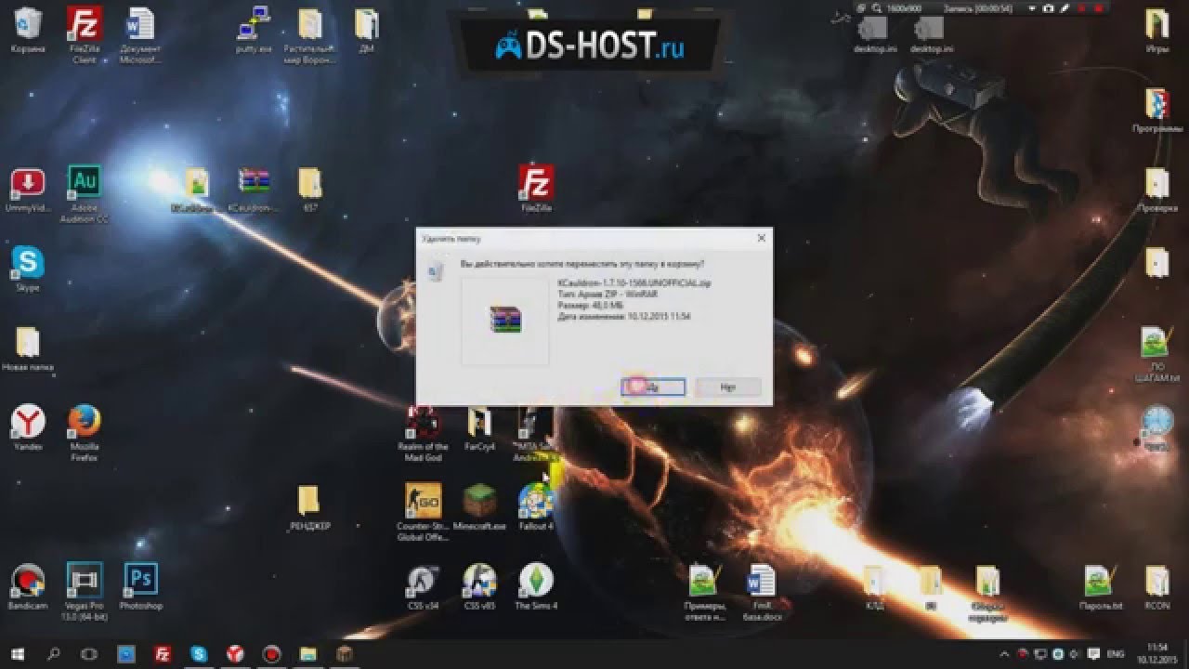Screen dimensions: 1189x669
Task: Select the Realm of the Mad God shortcut
Action: (x=423, y=434)
